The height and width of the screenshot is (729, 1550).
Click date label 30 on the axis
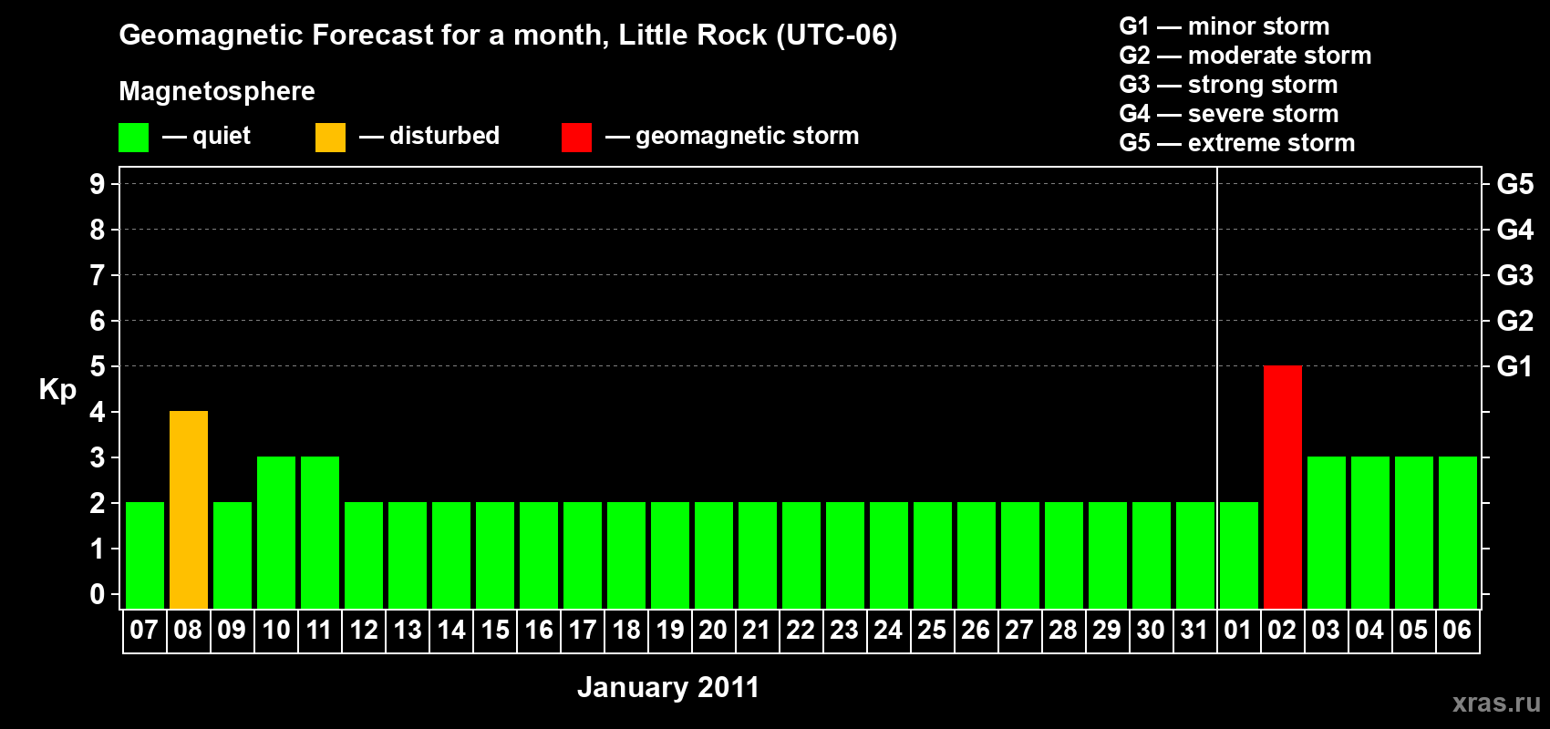pyautogui.click(x=1151, y=630)
